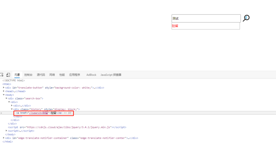
Task: Open the 应用程序 tab
Action: tap(75, 75)
